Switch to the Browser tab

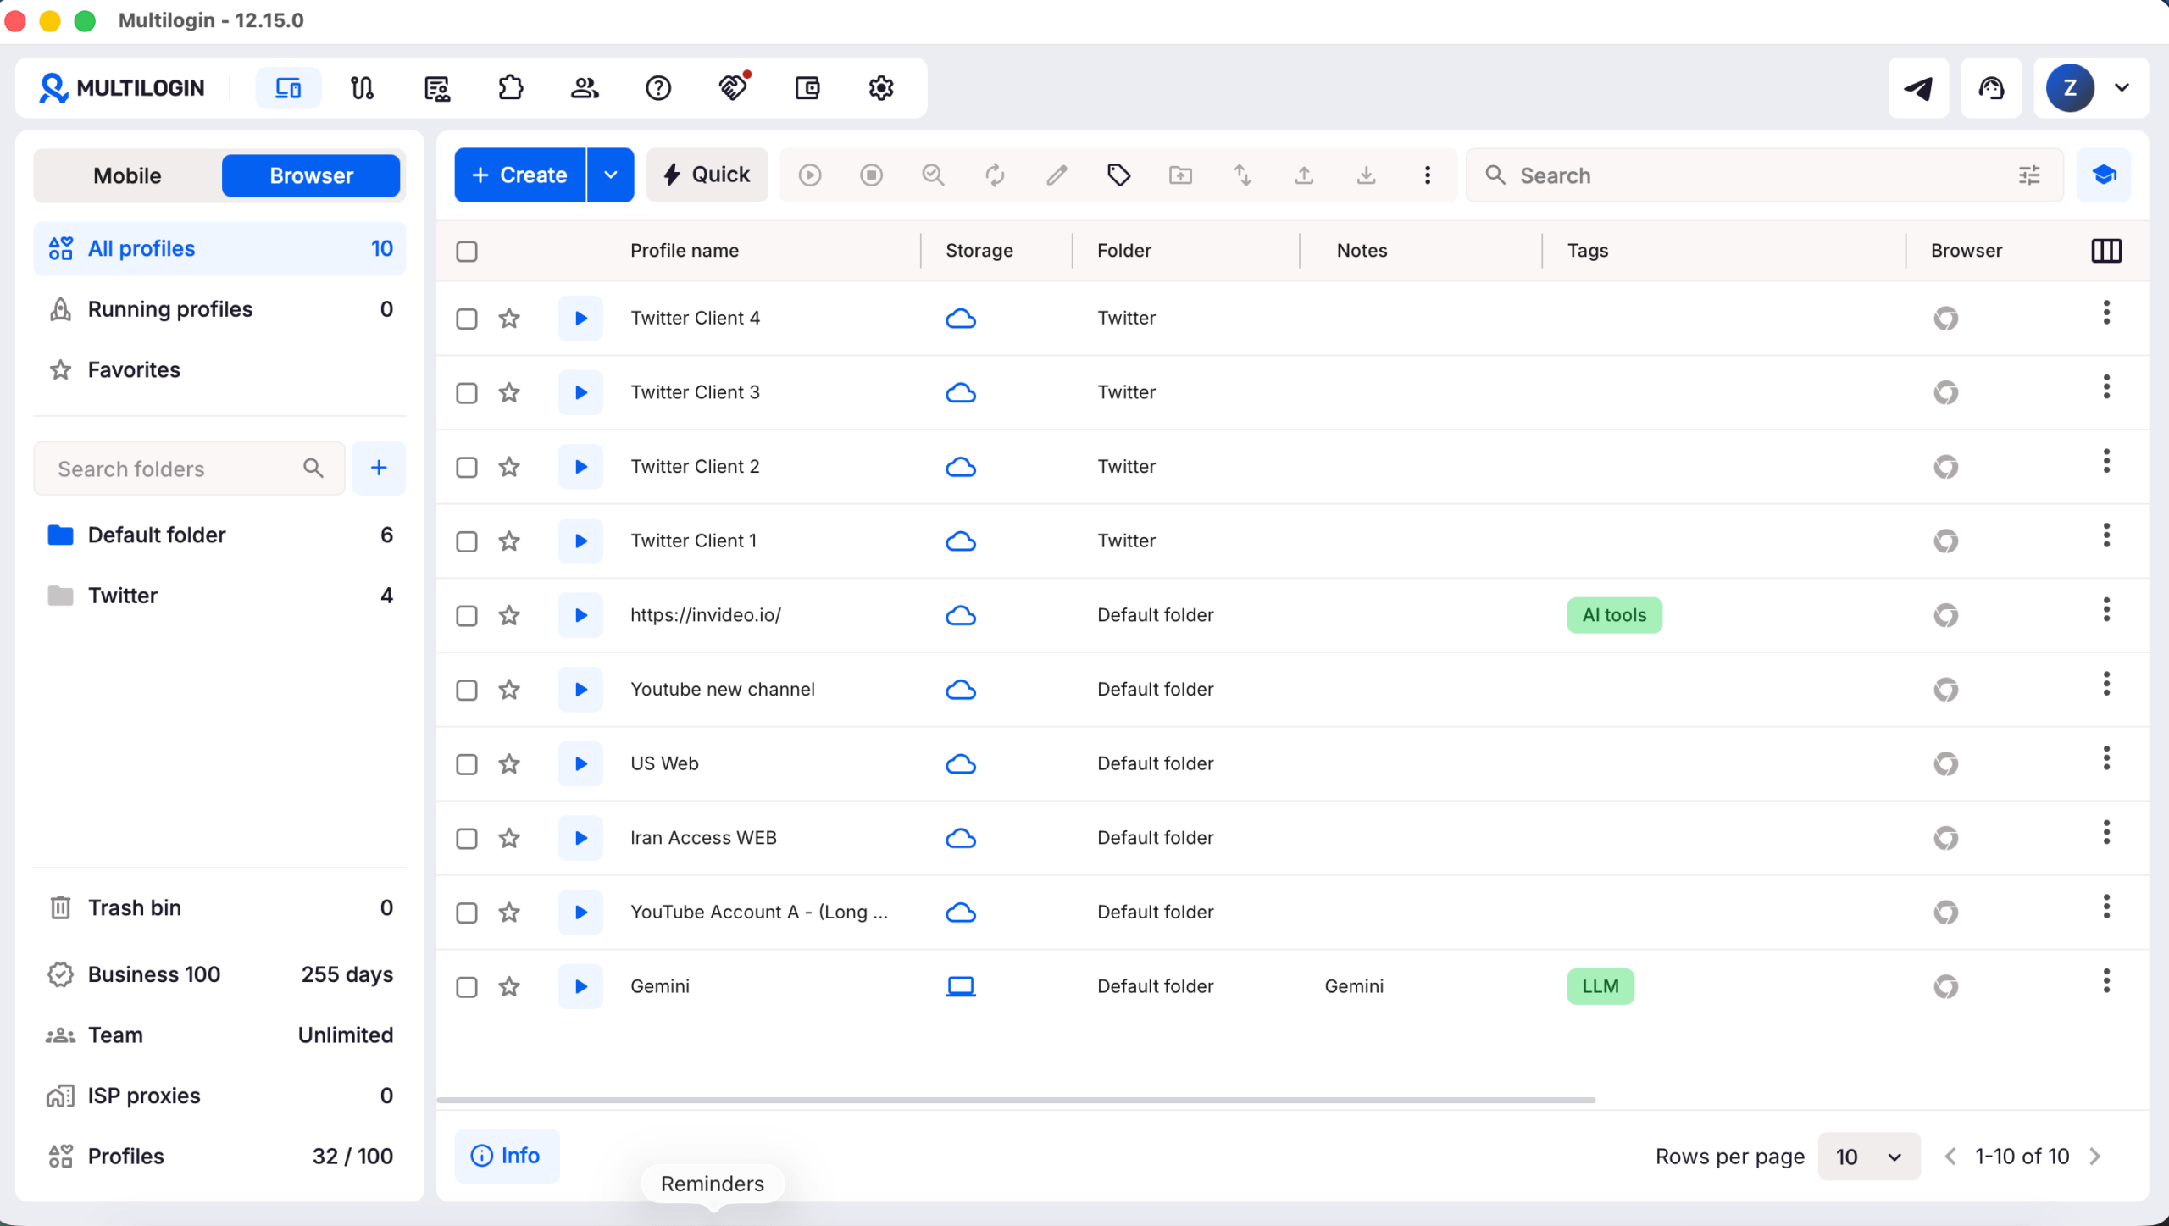pos(311,176)
